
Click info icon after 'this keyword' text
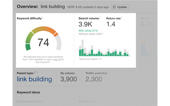click(49, 62)
